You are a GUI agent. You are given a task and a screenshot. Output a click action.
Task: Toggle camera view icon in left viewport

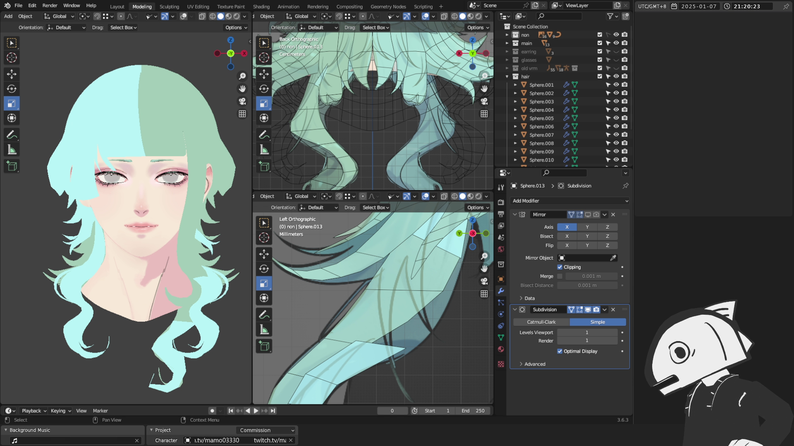242,101
